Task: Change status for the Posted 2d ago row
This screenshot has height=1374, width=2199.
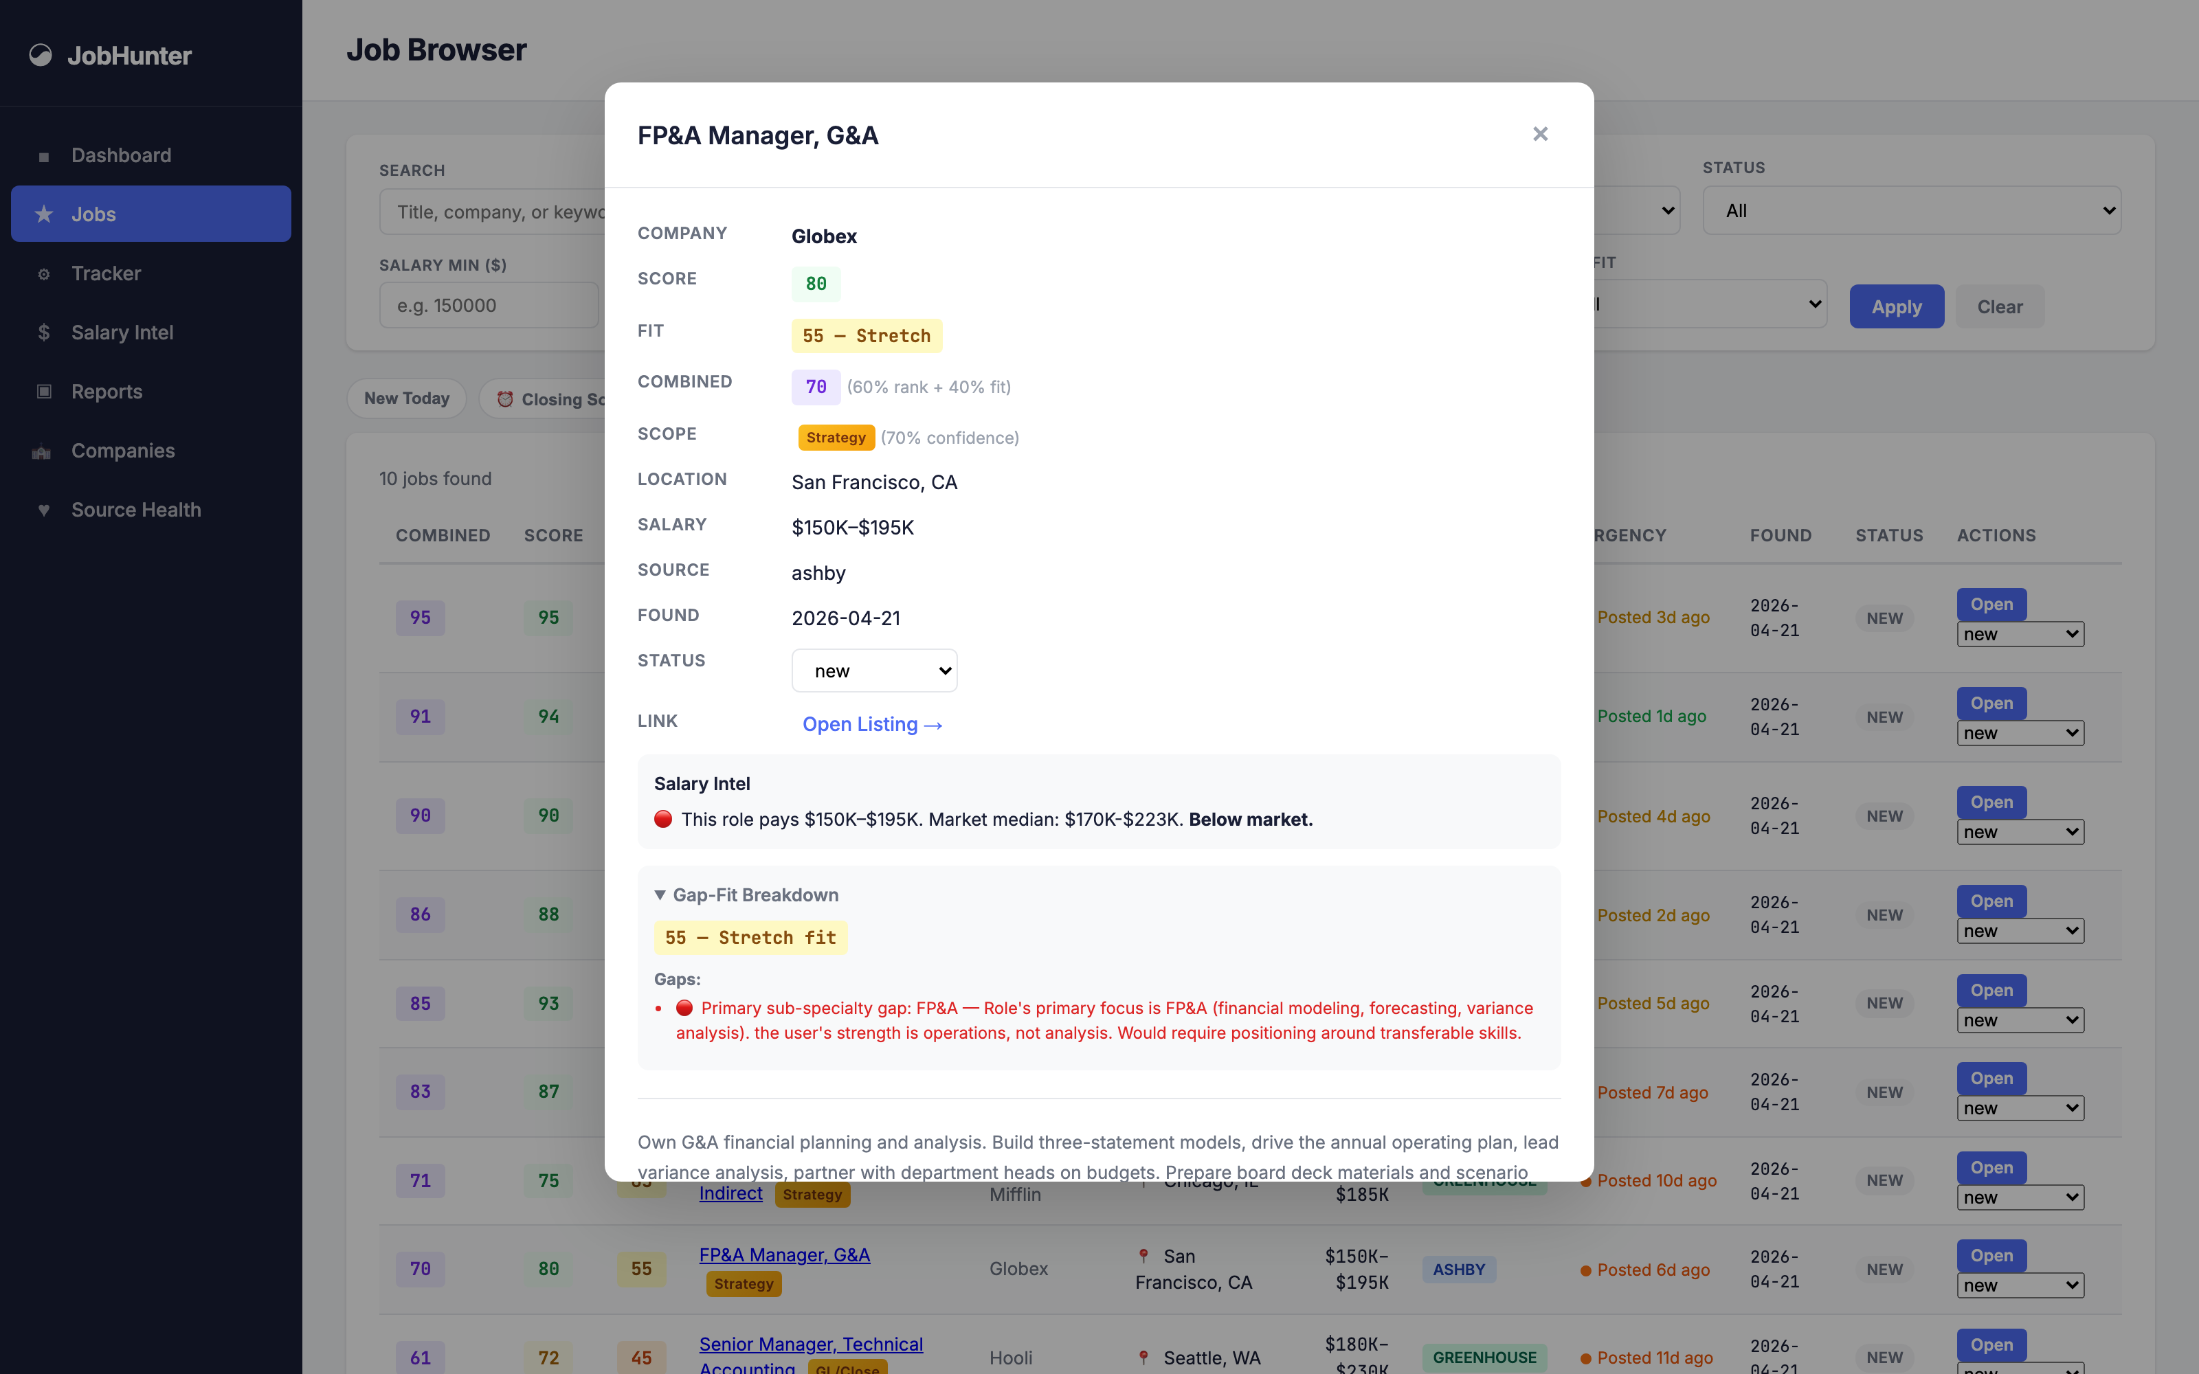Action: click(2020, 932)
